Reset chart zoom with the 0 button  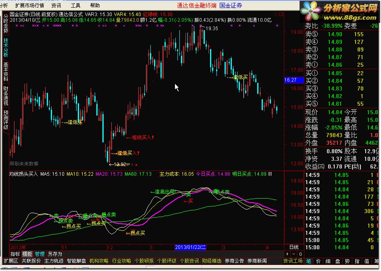[x=300, y=254]
